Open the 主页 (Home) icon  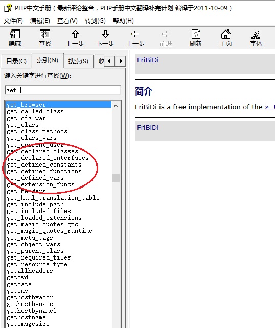225,38
